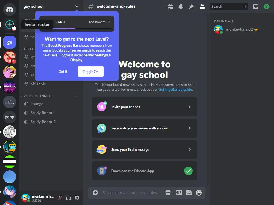Image resolution: width=274 pixels, height=205 pixels.
Task: Open server with red notification badge
Action: coord(9,57)
